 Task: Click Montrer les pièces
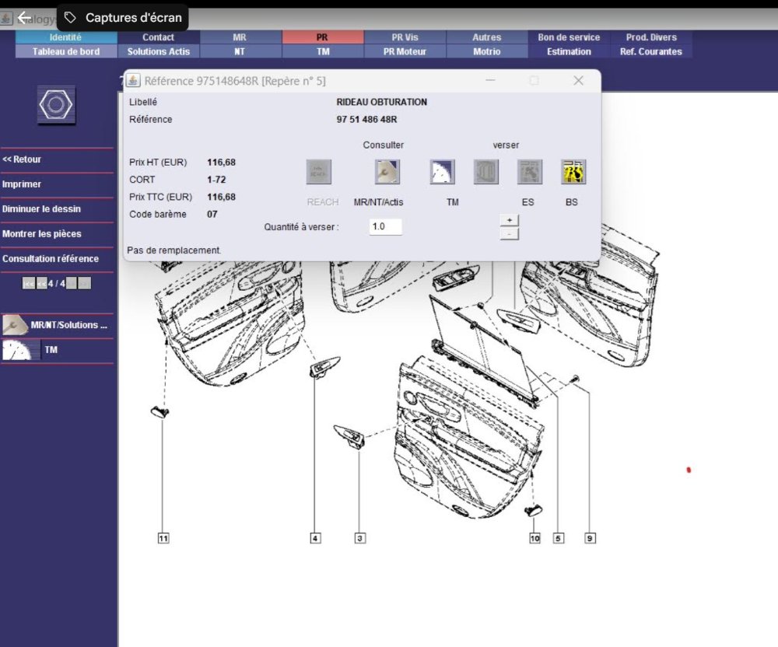pyautogui.click(x=42, y=234)
